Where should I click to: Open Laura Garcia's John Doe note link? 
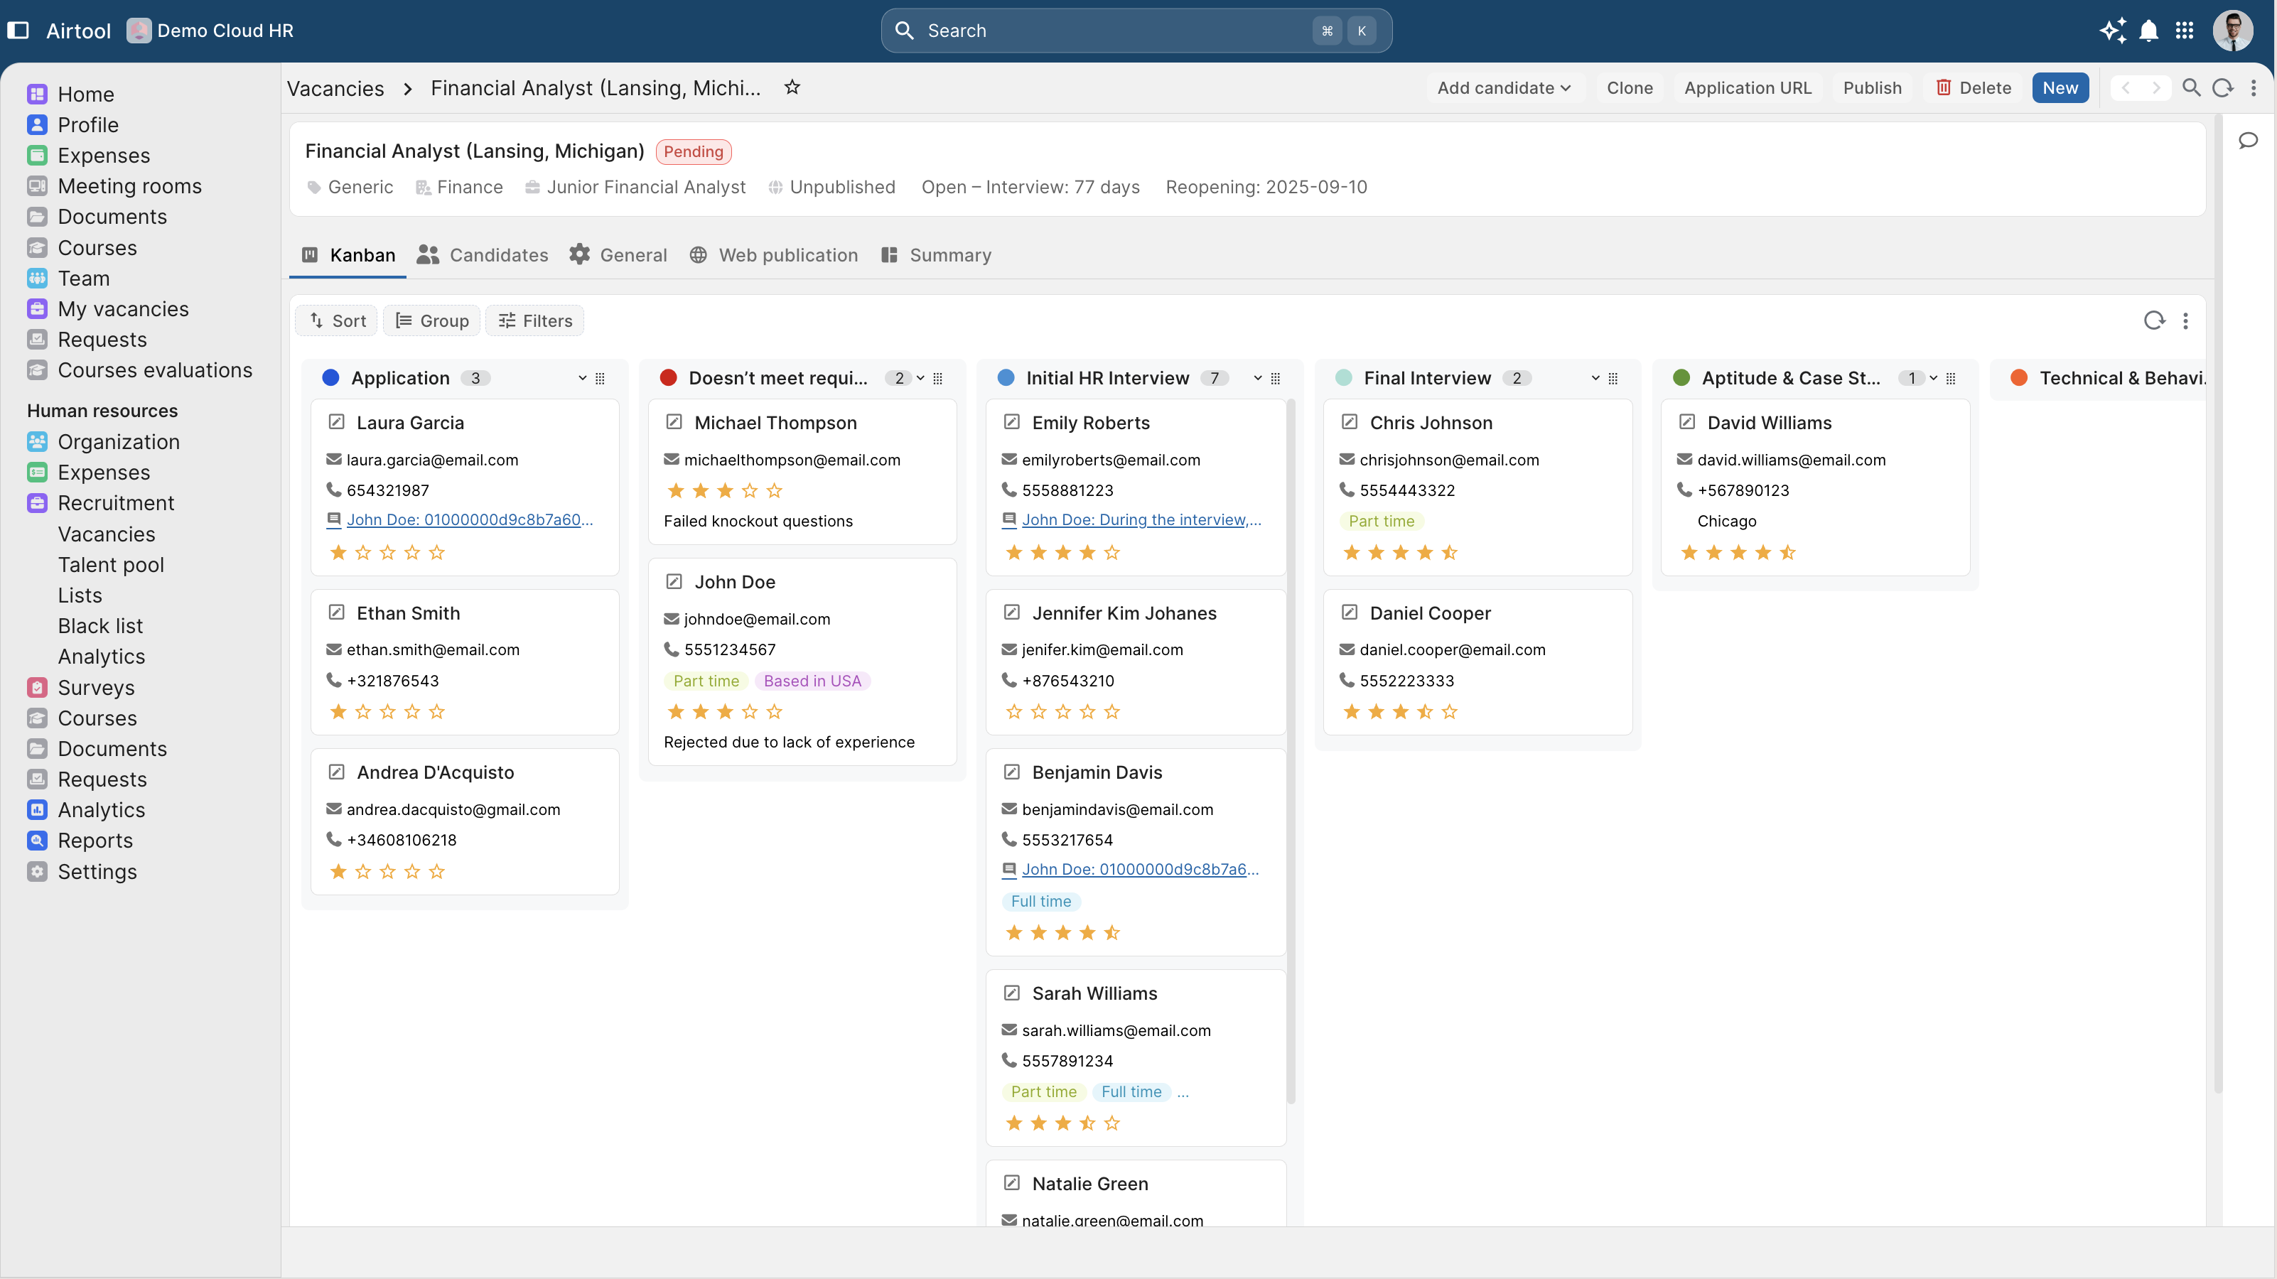click(x=469, y=519)
